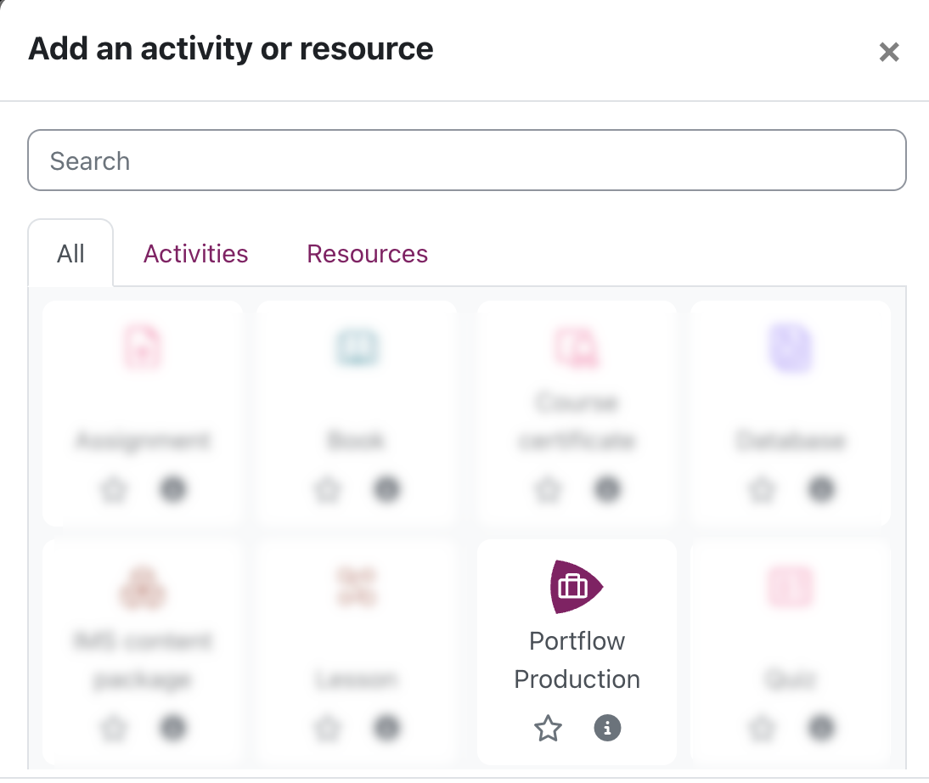The image size is (929, 783).
Task: Select the All tab
Action: pos(70,254)
